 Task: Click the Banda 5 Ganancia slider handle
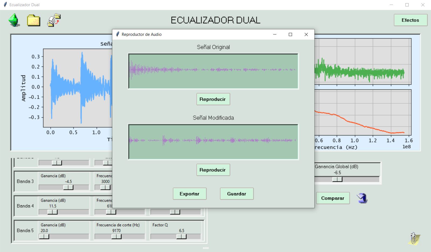pos(44,237)
